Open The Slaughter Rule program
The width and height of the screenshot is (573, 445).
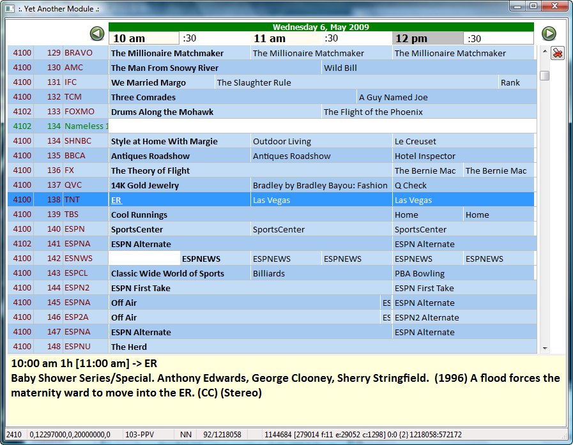tap(356, 82)
